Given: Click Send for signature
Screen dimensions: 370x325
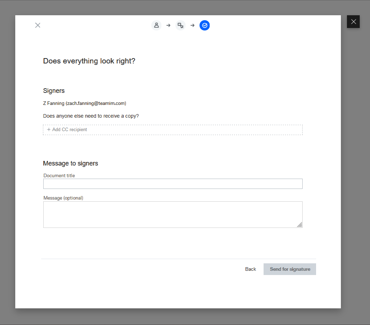Looking at the screenshot, I should [290, 269].
